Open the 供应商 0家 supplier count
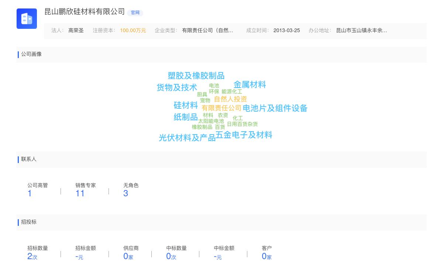The height and width of the screenshot is (278, 443). [128, 256]
